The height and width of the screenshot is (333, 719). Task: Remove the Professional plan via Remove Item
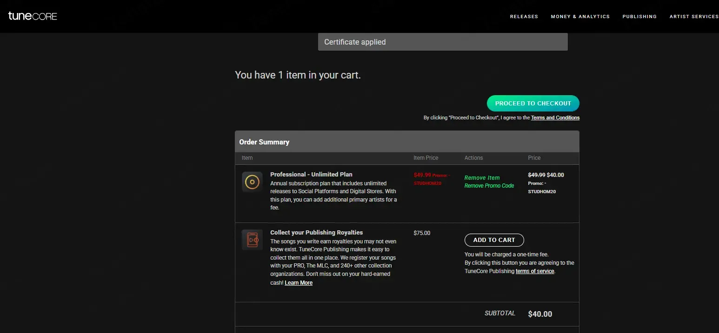(482, 178)
